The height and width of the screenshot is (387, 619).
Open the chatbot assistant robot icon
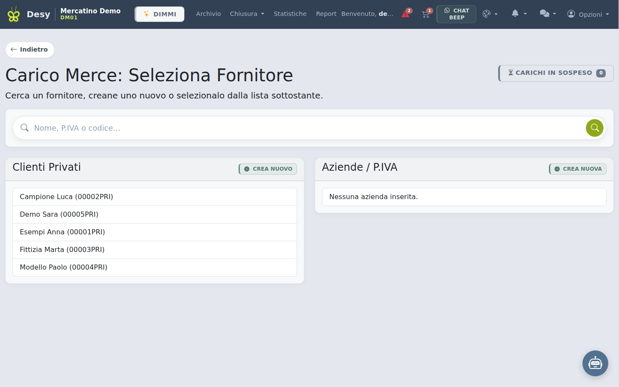pos(595,363)
